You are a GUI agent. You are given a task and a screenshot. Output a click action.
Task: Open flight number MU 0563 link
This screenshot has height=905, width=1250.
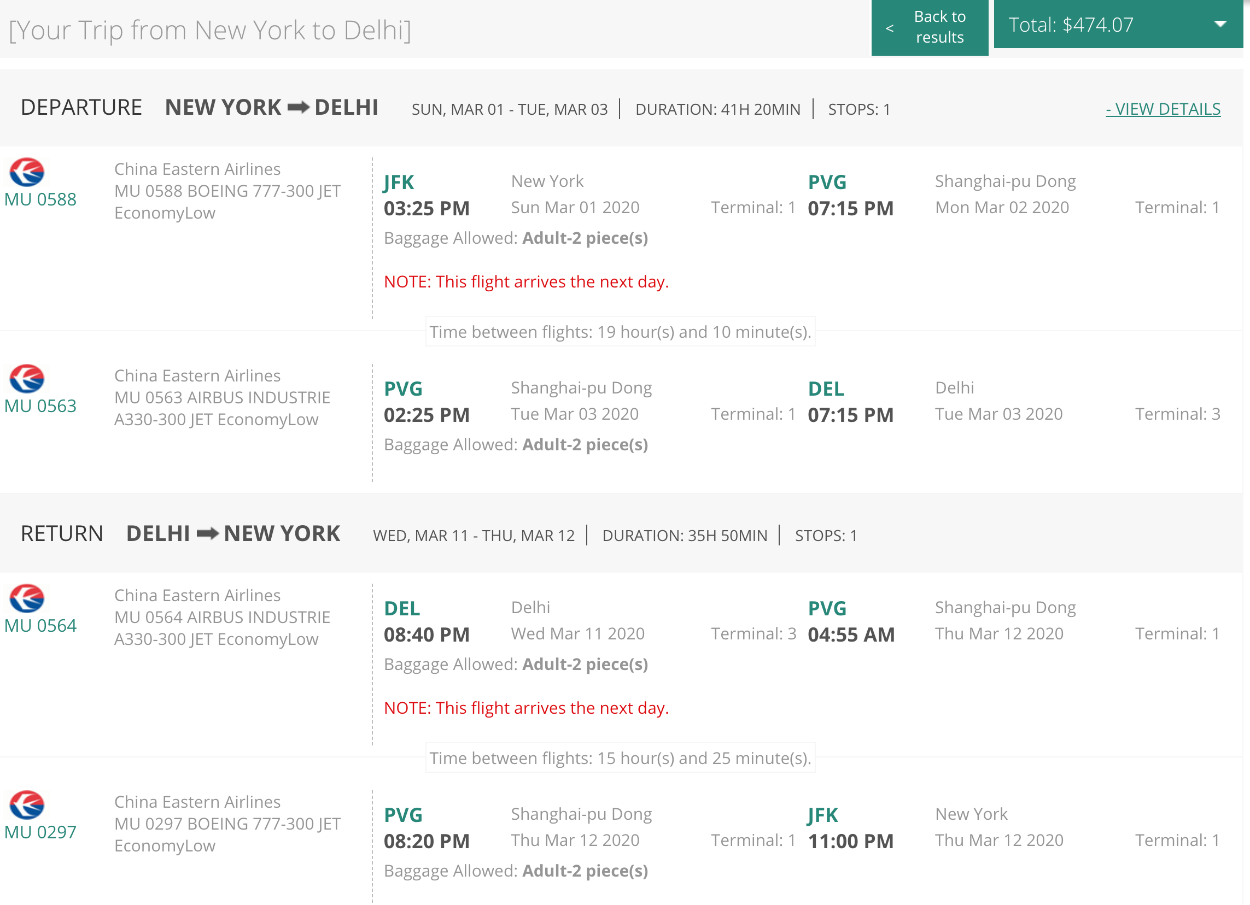pos(40,406)
